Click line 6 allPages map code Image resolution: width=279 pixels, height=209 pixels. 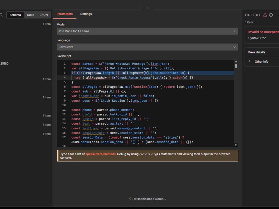pyautogui.click(x=137, y=87)
